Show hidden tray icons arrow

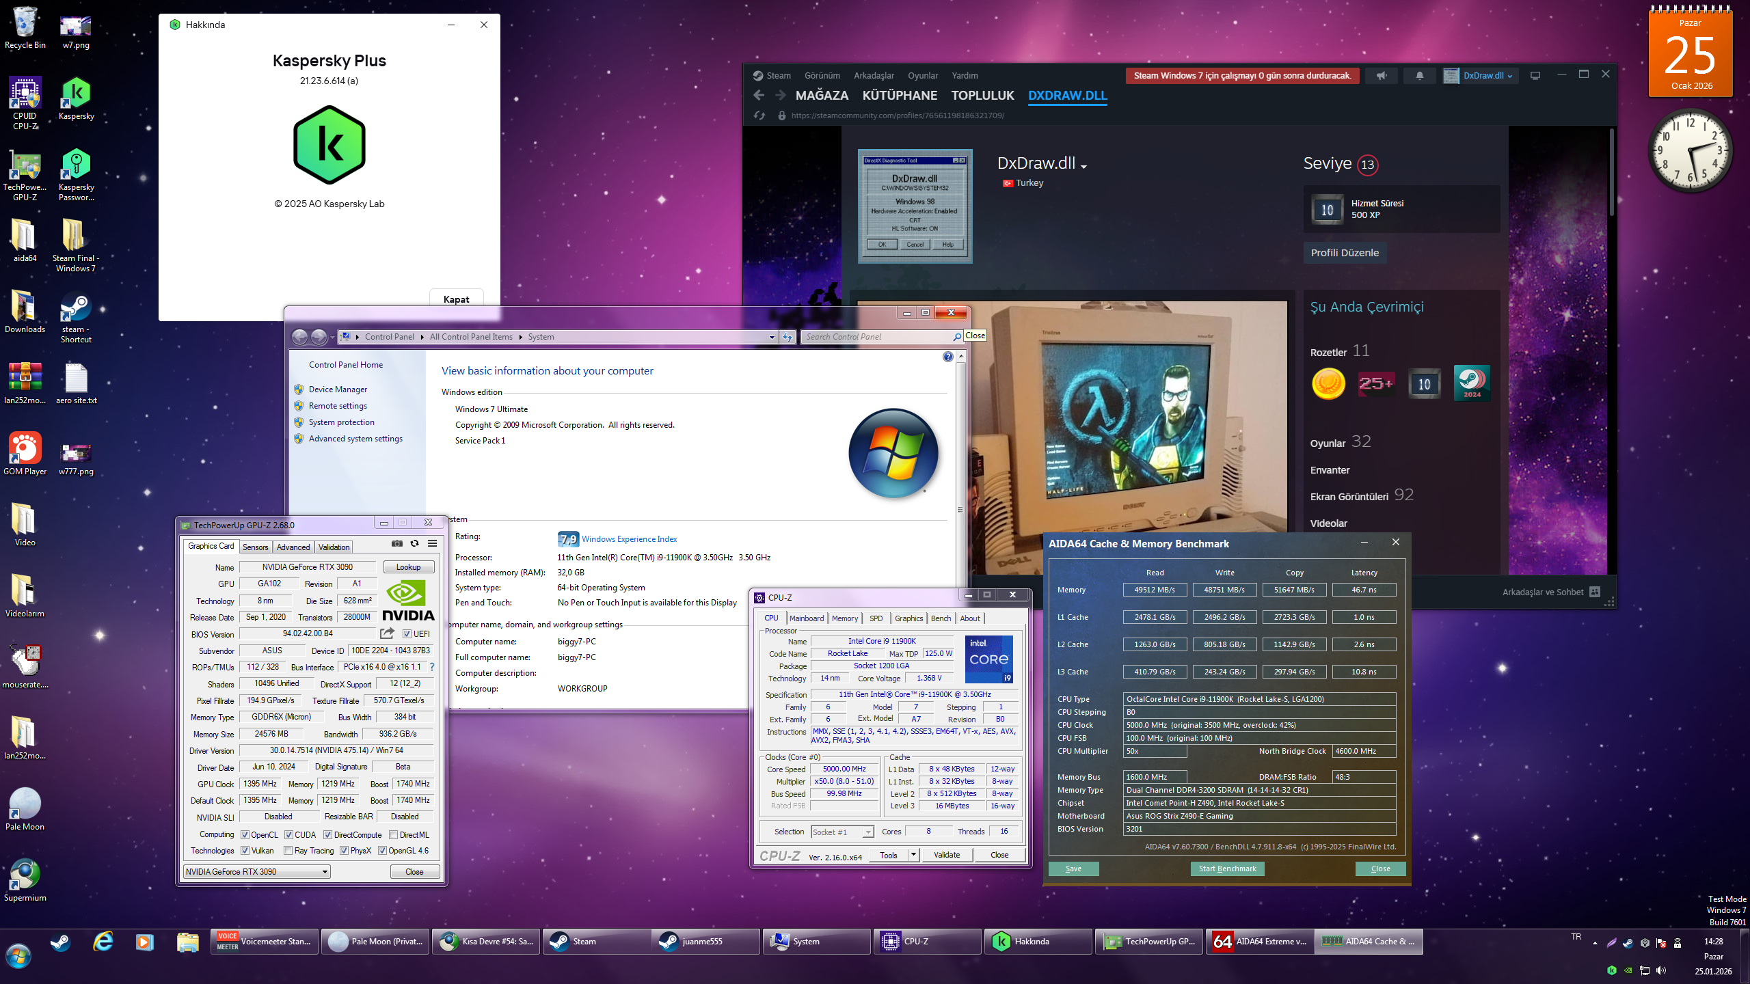coord(1595,944)
